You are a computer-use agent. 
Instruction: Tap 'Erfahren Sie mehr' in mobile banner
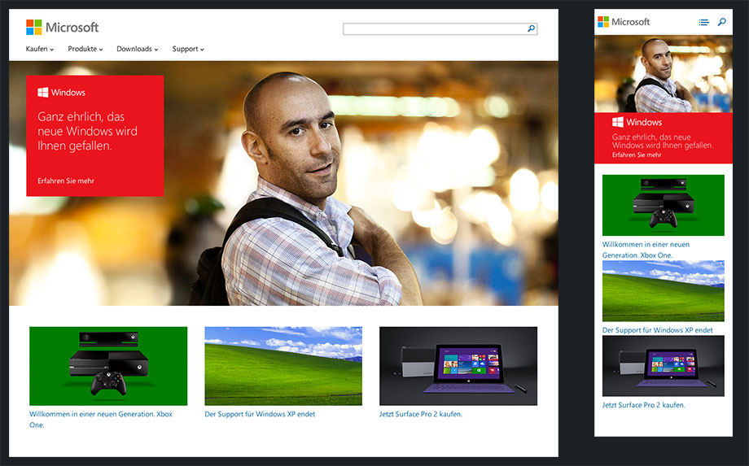(637, 155)
